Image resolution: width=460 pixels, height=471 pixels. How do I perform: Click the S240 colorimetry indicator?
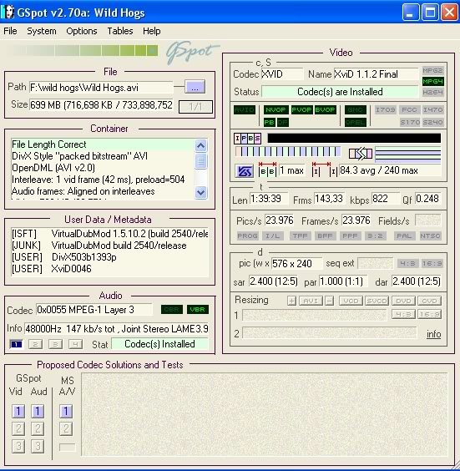[432, 122]
